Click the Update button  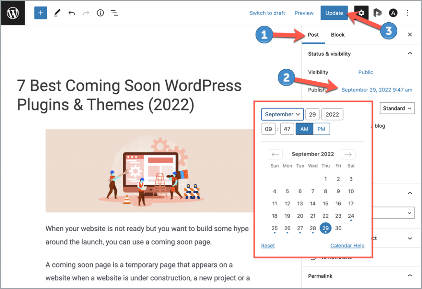point(334,13)
